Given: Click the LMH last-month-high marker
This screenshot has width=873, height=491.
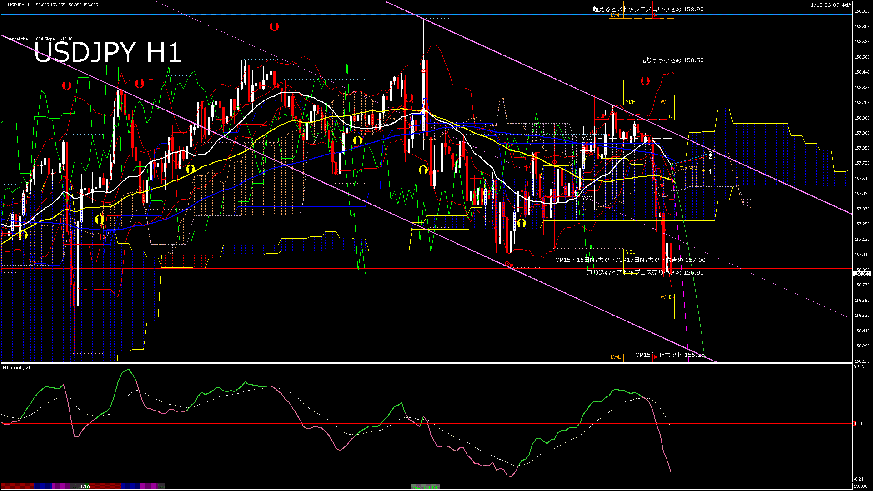Looking at the screenshot, I should tap(601, 116).
